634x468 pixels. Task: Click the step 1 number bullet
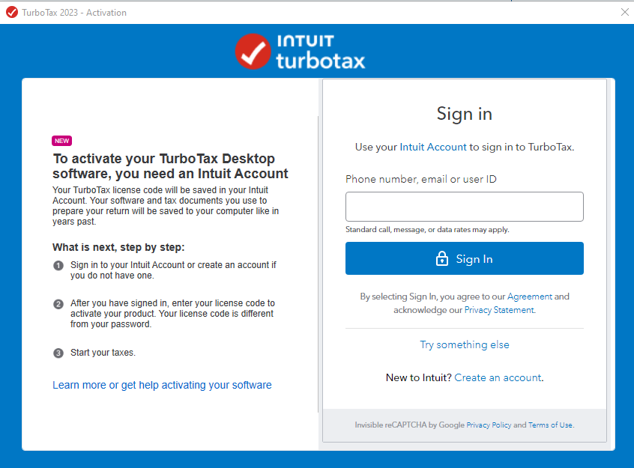[58, 266]
